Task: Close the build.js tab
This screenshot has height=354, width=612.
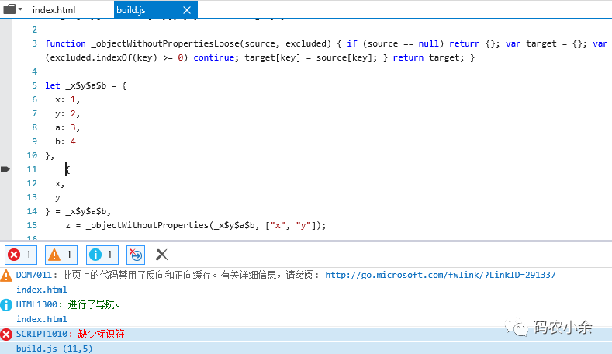Action: click(x=185, y=10)
